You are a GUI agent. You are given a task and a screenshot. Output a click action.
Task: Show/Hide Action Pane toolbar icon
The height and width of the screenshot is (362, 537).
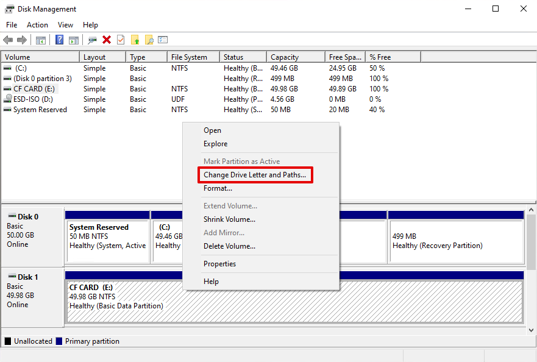74,40
